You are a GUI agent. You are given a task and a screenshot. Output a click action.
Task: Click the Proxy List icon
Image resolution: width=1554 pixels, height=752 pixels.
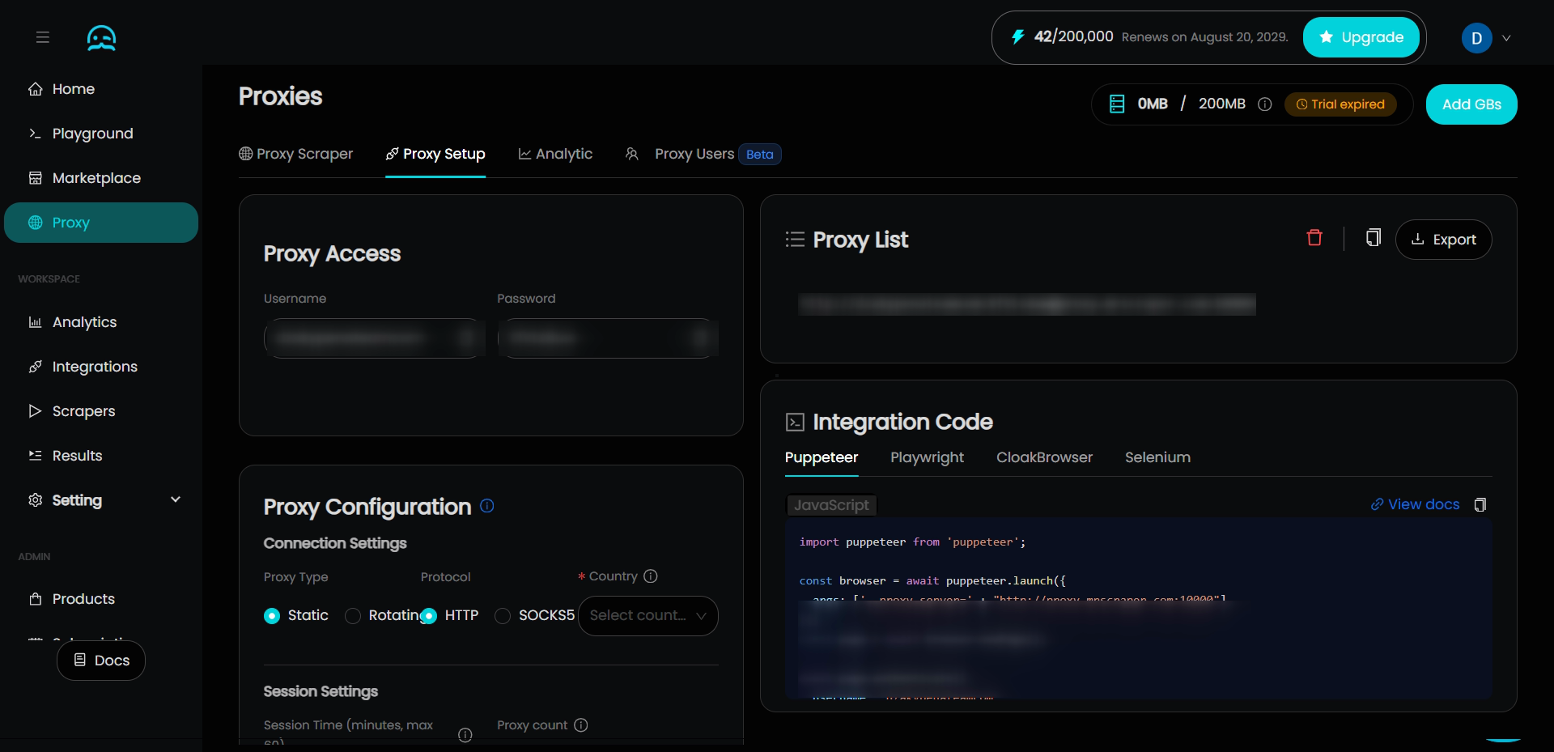point(795,240)
